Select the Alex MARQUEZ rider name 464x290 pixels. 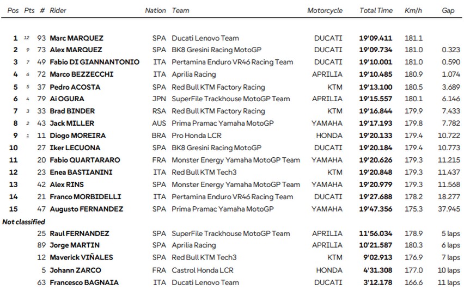pos(76,50)
